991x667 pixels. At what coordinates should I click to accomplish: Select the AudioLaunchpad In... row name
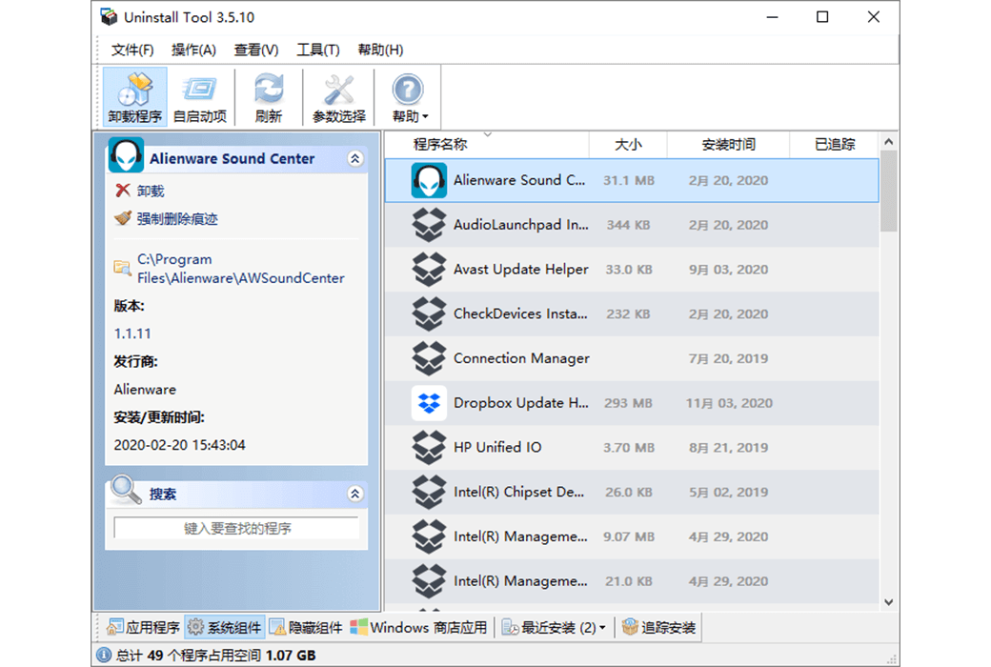pyautogui.click(x=521, y=225)
